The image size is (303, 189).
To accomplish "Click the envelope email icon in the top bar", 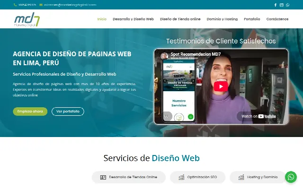I will coord(41,5).
